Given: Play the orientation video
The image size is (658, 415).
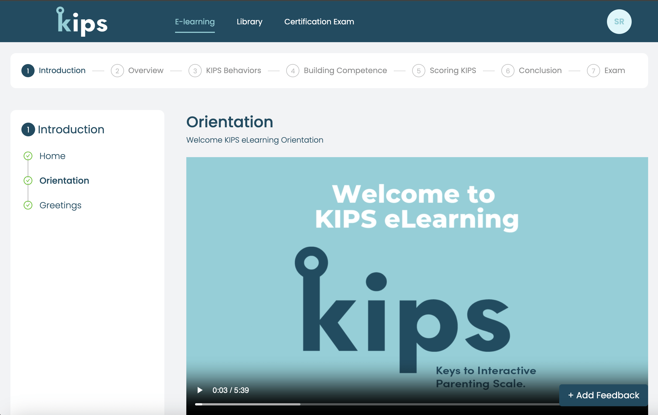Looking at the screenshot, I should click(x=200, y=390).
